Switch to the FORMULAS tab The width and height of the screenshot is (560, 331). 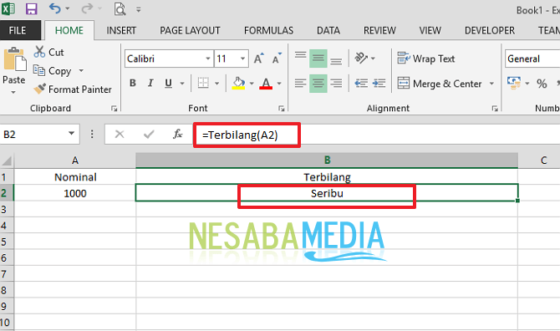[x=268, y=30]
